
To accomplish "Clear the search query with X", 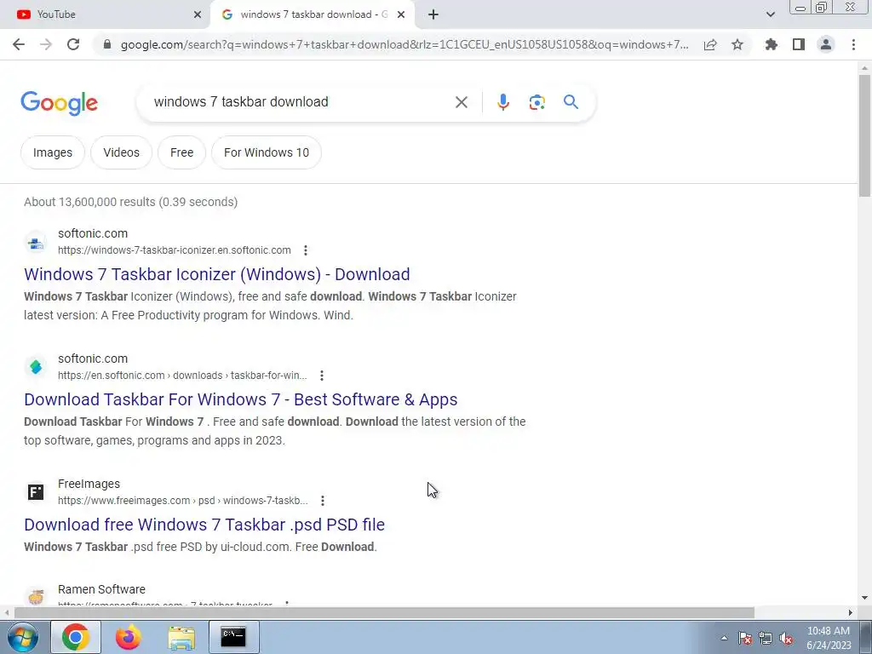I will pyautogui.click(x=461, y=102).
